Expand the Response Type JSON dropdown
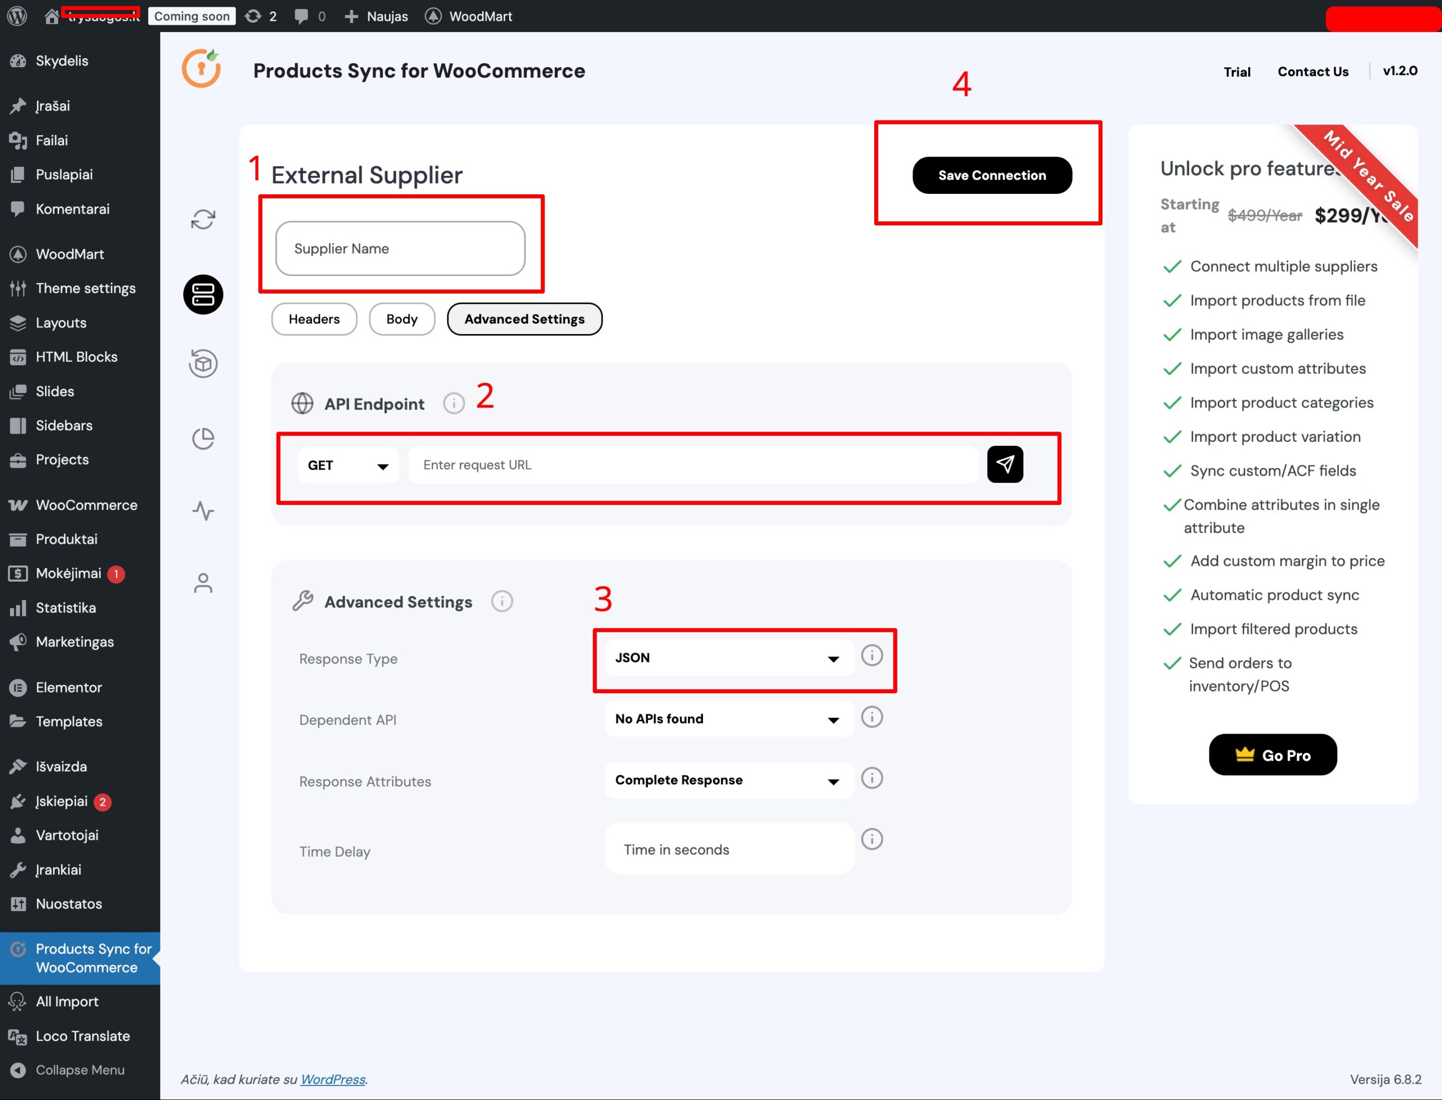Viewport: 1442px width, 1100px height. click(728, 658)
